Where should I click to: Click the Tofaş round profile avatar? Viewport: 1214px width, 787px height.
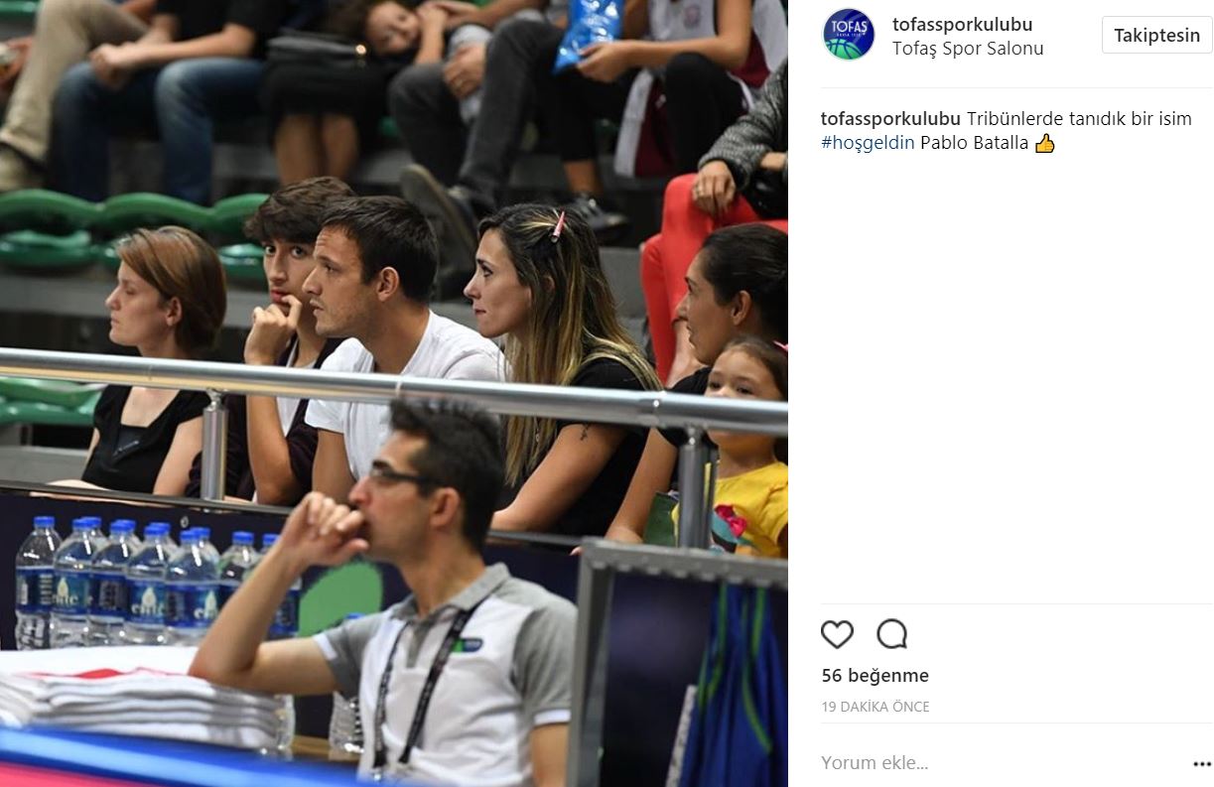tap(849, 35)
